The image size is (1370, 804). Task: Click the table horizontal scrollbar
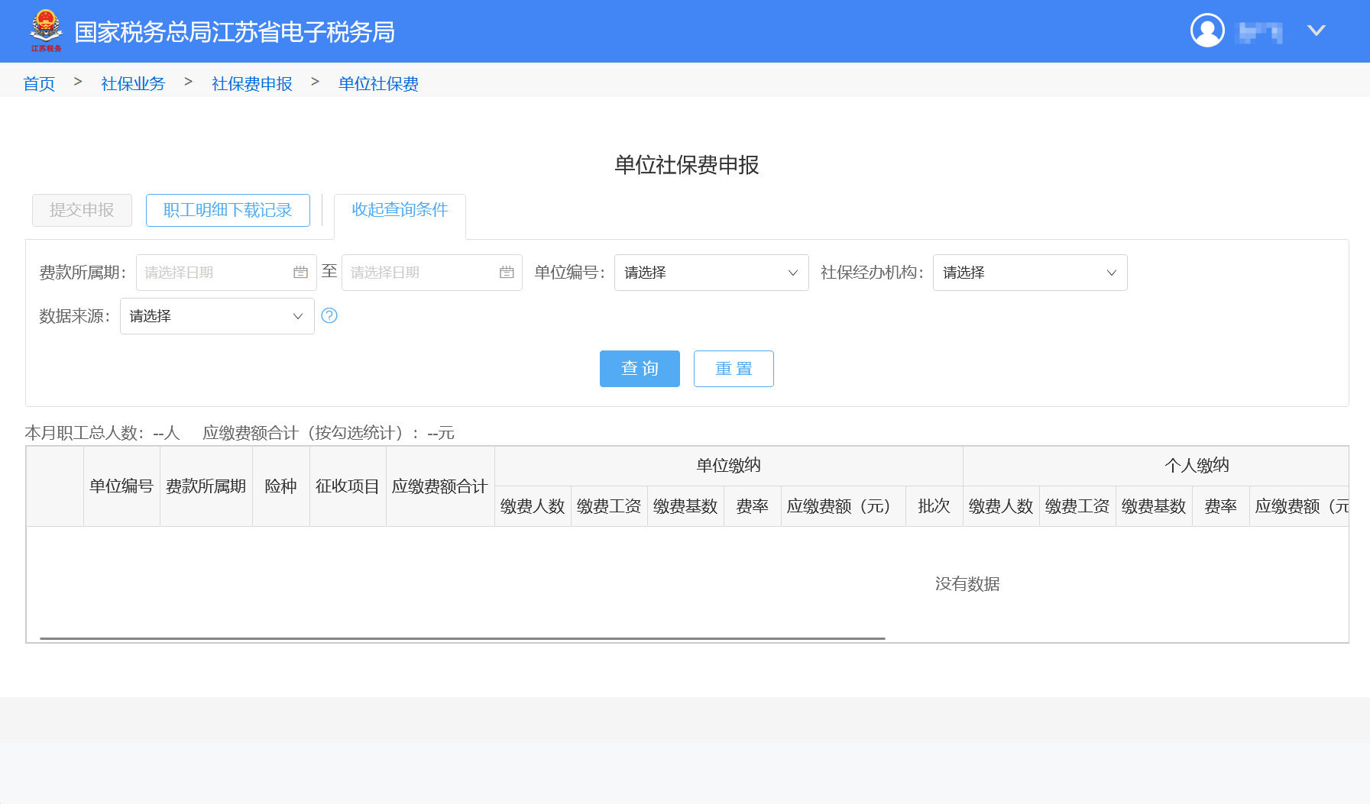458,635
